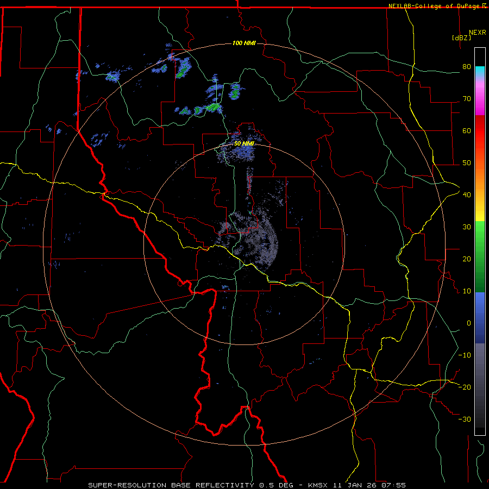Viewport: 489px width, 489px height.
Task: Click the 40 value on the dBZ scale
Action: [x=467, y=195]
